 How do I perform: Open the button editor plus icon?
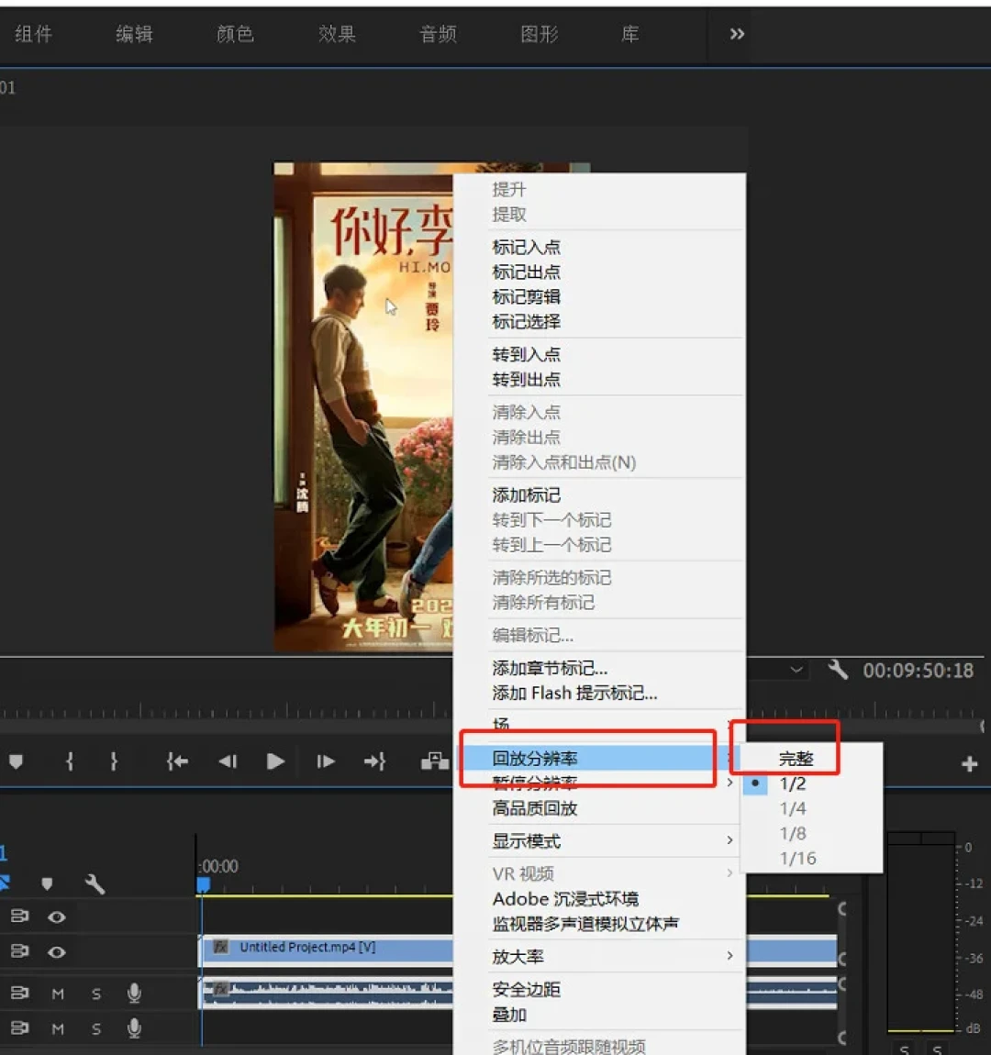(x=970, y=763)
